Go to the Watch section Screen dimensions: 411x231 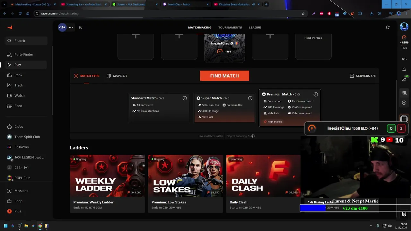(x=19, y=96)
